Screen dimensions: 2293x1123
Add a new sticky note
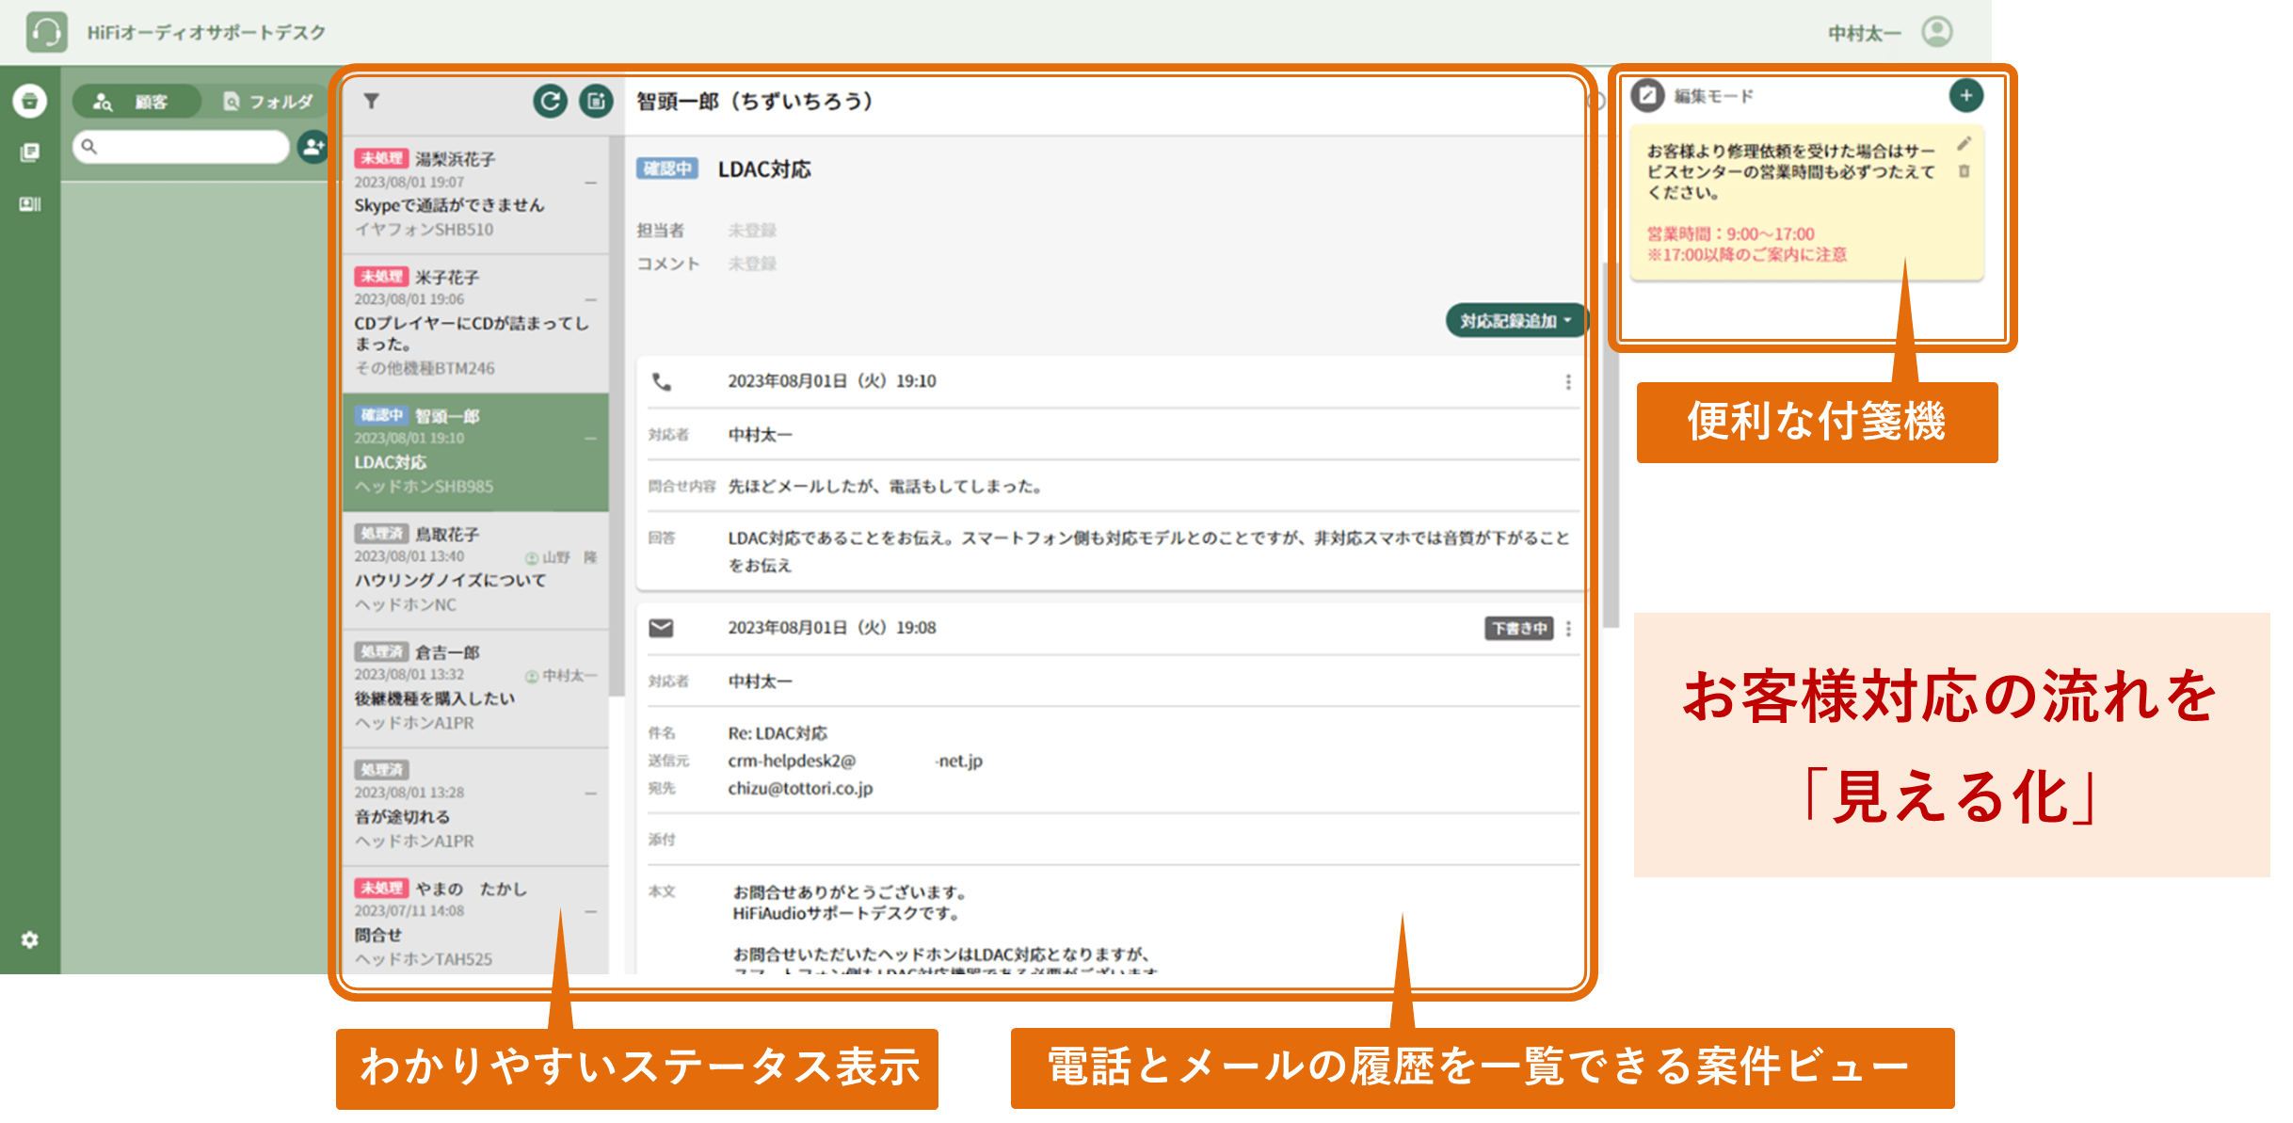point(1965,95)
